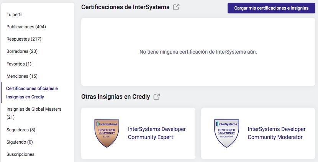318x162 pixels.
Task: Open Publicaciones (494) section
Action: point(26,27)
